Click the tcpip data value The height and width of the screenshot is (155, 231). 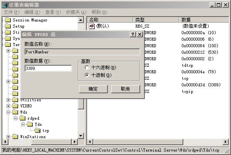187,91
